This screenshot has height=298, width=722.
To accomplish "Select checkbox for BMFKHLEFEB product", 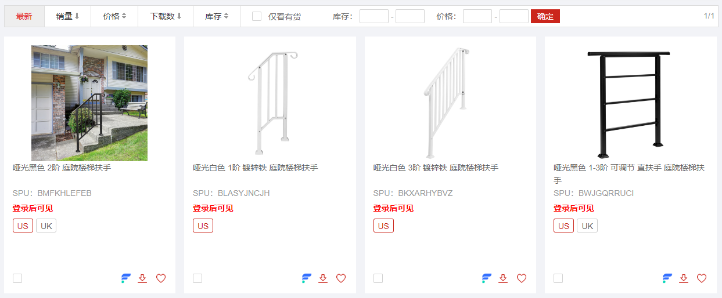I will (x=17, y=278).
